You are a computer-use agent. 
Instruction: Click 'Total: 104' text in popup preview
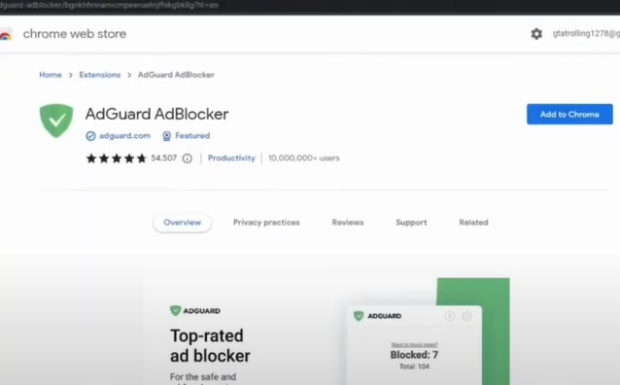click(x=414, y=367)
